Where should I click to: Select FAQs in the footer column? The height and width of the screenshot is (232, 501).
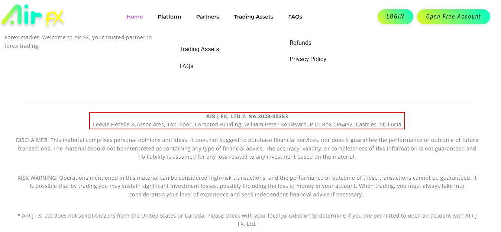tap(186, 66)
